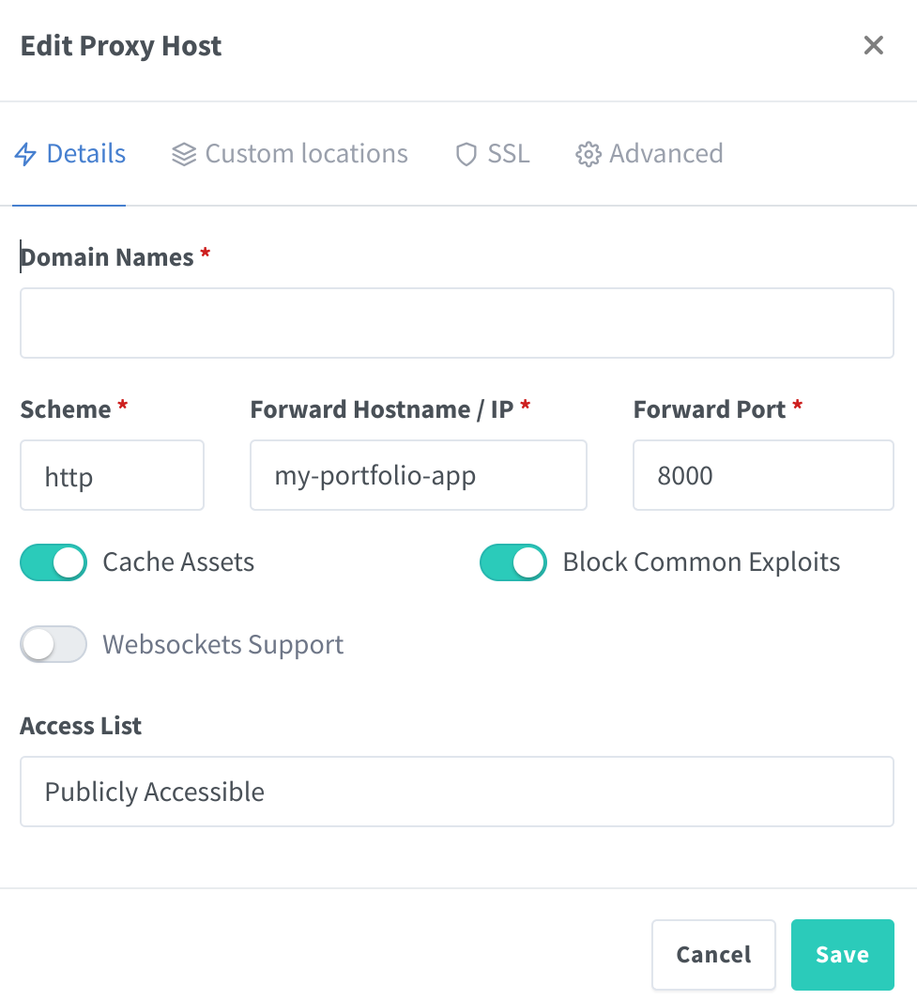The width and height of the screenshot is (917, 1000).
Task: Click the Forward Port field showing 8000
Action: 762,476
